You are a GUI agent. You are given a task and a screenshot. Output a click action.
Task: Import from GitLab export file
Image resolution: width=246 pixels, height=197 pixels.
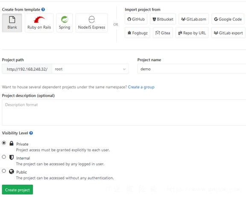click(x=228, y=33)
